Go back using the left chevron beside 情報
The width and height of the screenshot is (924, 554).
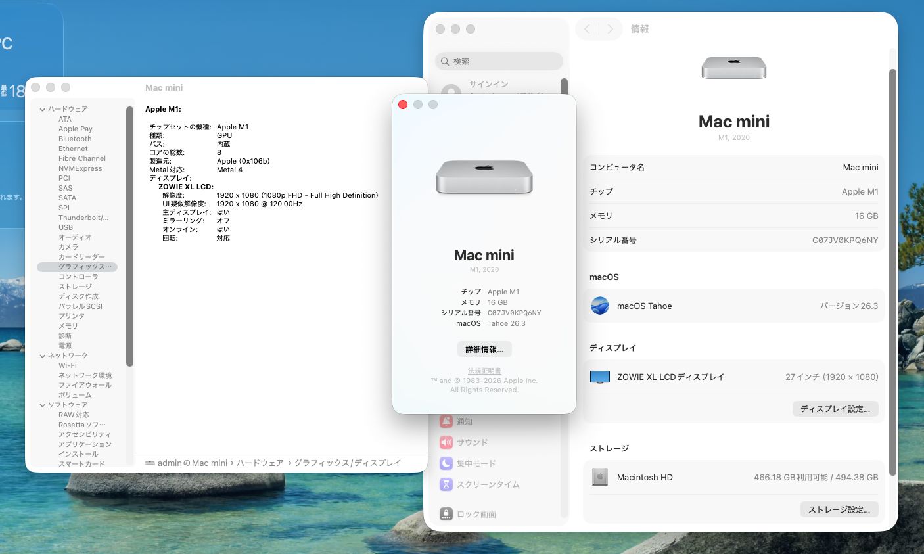tap(587, 29)
